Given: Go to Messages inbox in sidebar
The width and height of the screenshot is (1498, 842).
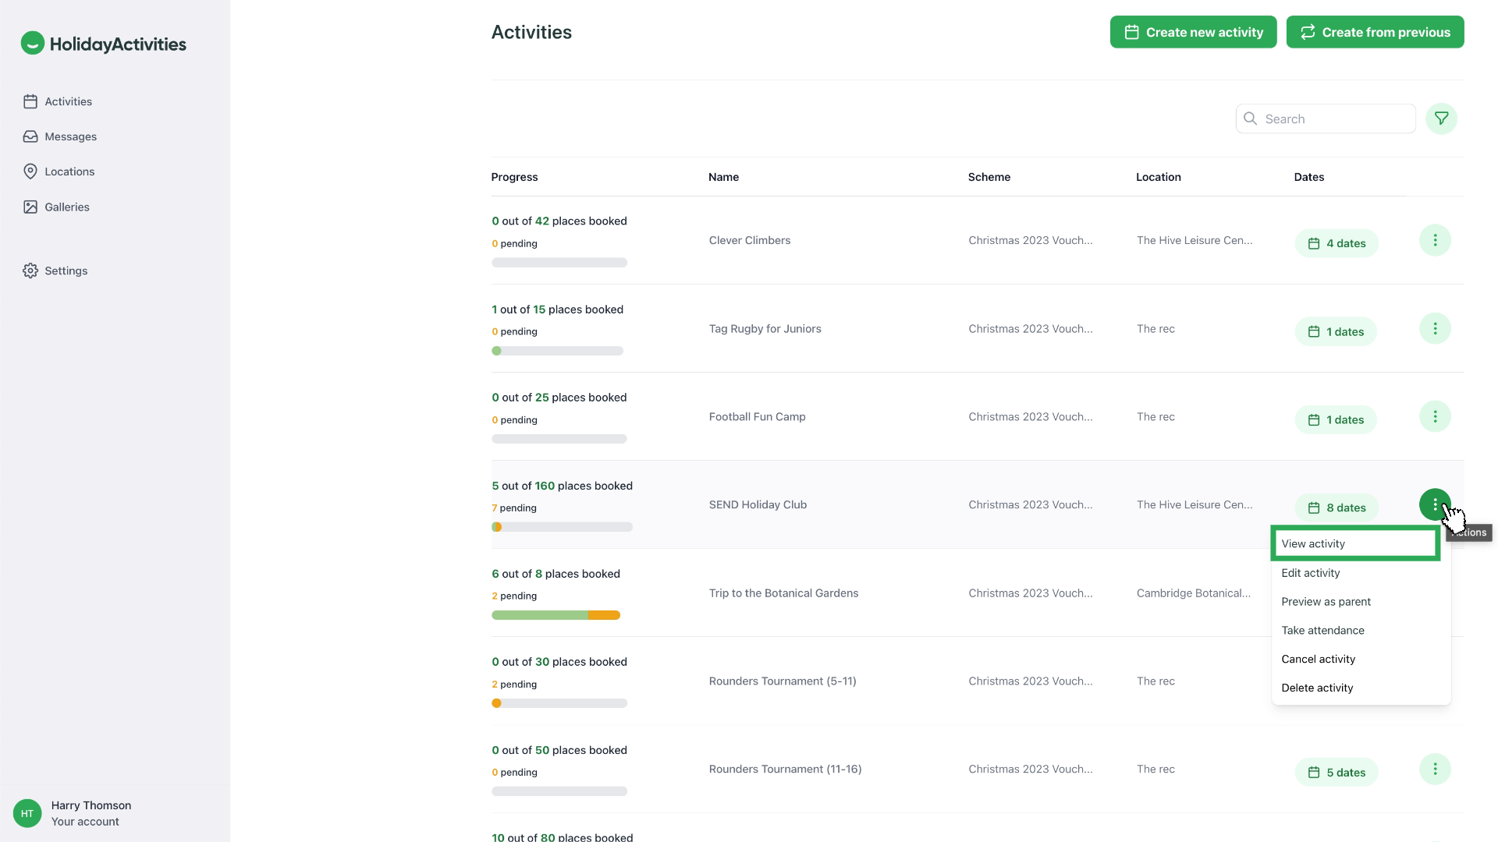Looking at the screenshot, I should pos(70,136).
